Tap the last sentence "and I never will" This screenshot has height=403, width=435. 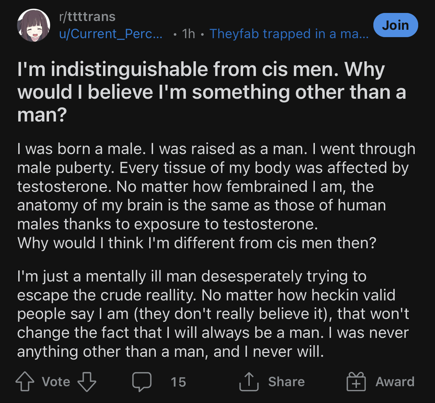269,351
